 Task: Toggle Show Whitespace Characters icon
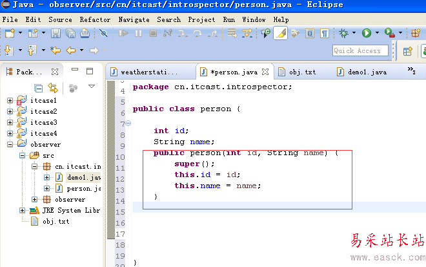pyautogui.click(x=325, y=33)
